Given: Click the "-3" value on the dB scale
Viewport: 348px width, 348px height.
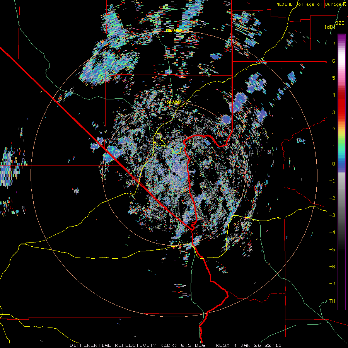Looking at the screenshot, I should pos(332,215).
